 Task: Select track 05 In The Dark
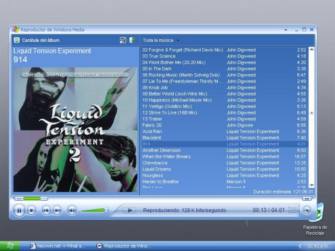225,69
